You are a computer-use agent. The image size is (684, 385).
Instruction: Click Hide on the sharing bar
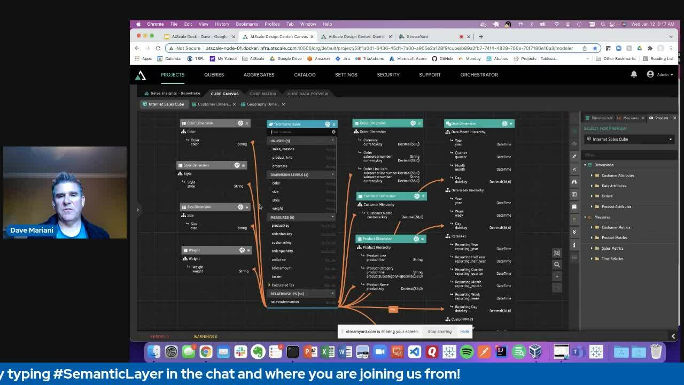pos(464,332)
